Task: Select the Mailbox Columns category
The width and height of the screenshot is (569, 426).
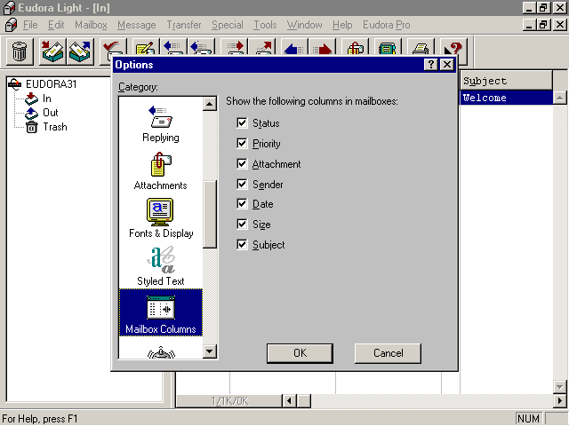Action: (x=161, y=312)
